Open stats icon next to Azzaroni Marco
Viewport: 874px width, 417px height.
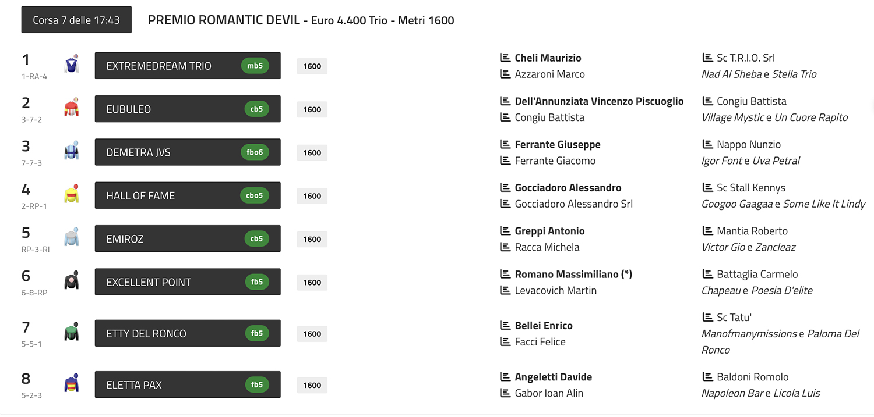pos(505,74)
